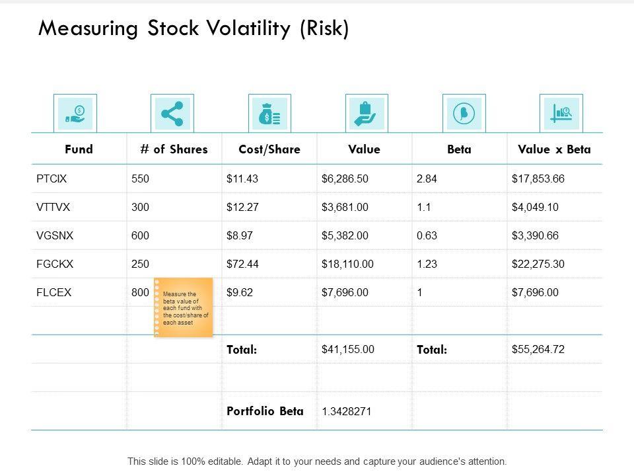Screen dimensions: 634x476
Task: Click the hand with shopping bag icon
Action: point(367,114)
